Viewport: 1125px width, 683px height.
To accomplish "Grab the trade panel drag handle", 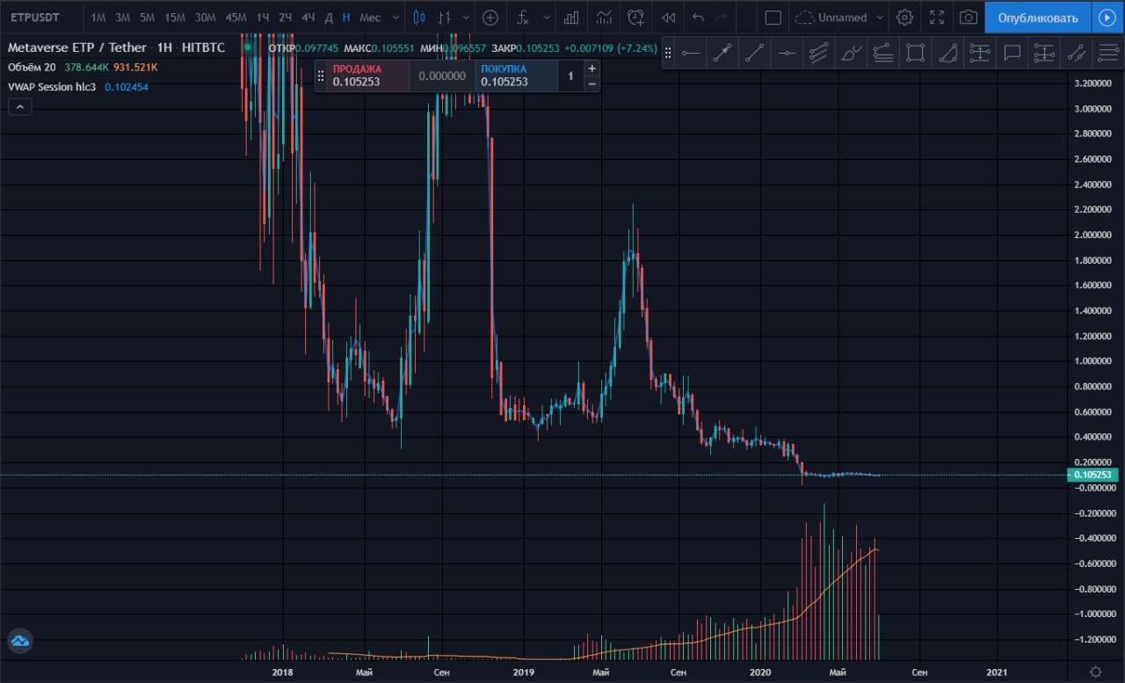I will pos(321,76).
